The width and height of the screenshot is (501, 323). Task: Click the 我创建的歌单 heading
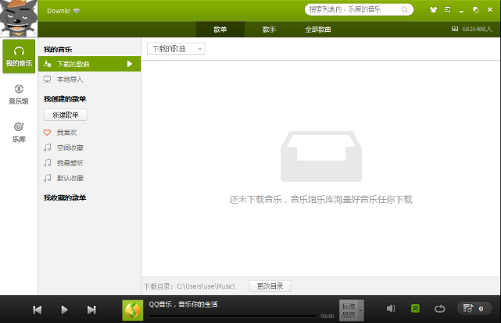point(65,99)
